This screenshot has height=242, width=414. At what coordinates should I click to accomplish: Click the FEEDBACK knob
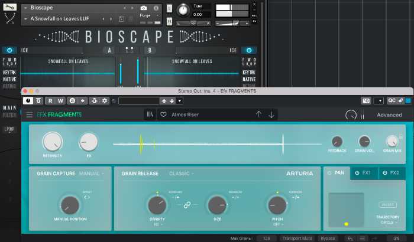[337, 142]
